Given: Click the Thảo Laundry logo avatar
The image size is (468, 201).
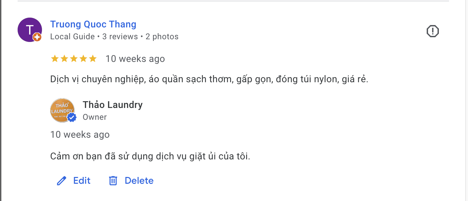Looking at the screenshot, I should pyautogui.click(x=63, y=110).
